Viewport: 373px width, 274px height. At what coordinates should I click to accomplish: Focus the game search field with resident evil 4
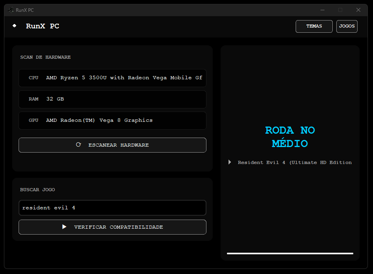[x=112, y=208]
